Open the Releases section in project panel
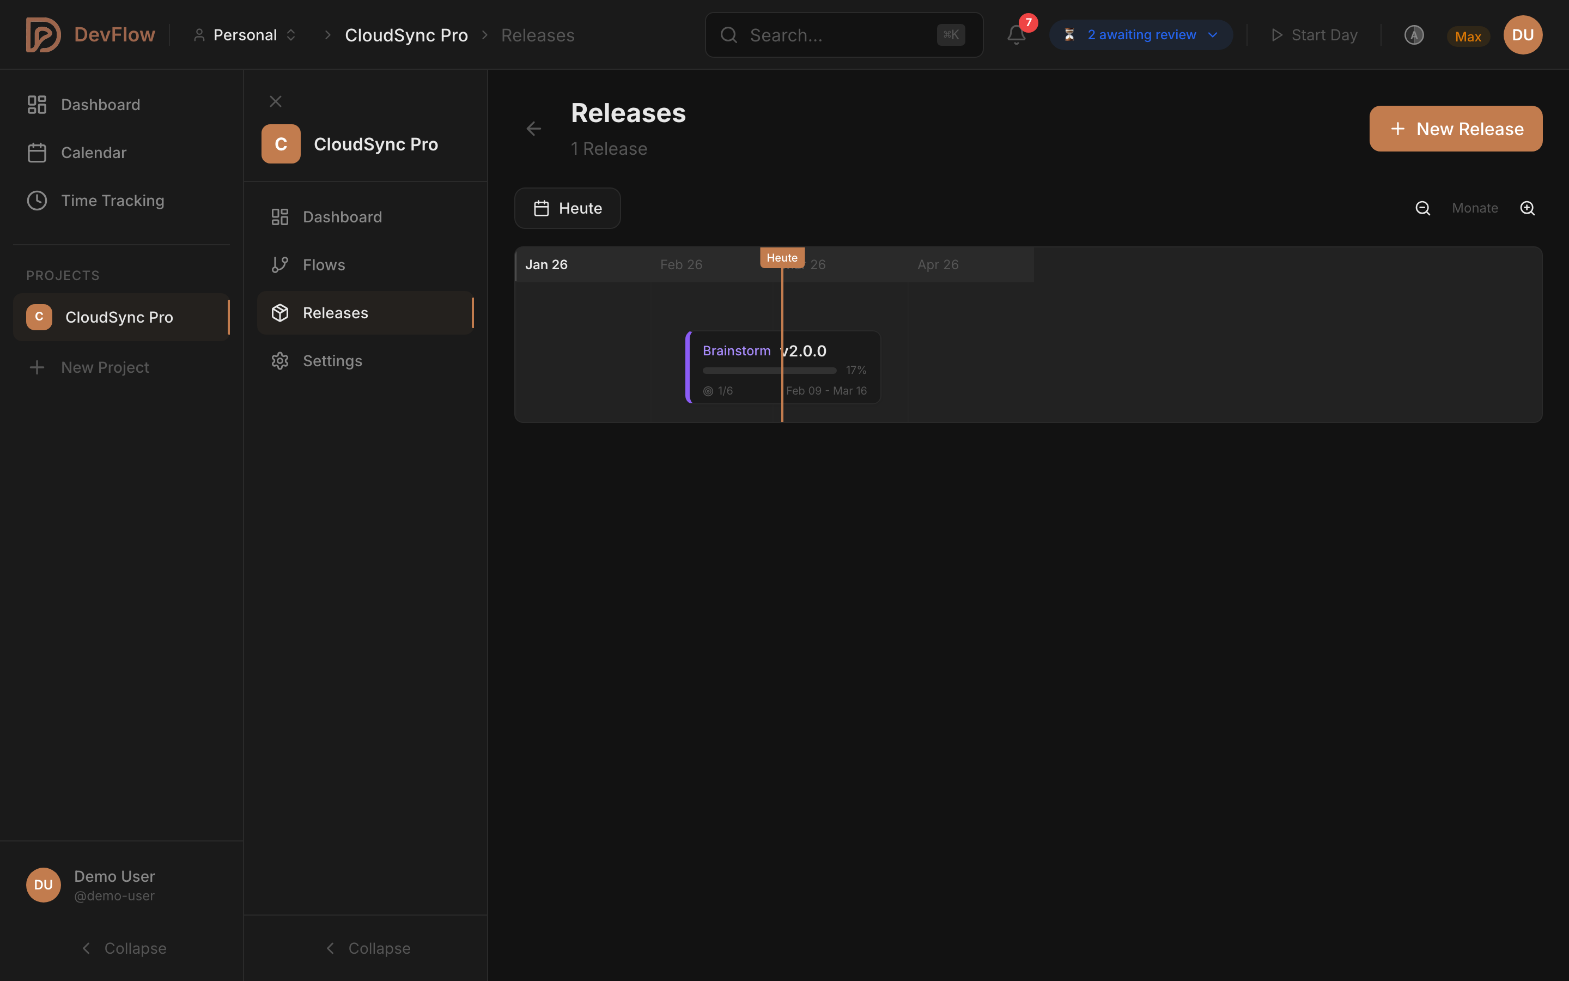 tap(336, 312)
